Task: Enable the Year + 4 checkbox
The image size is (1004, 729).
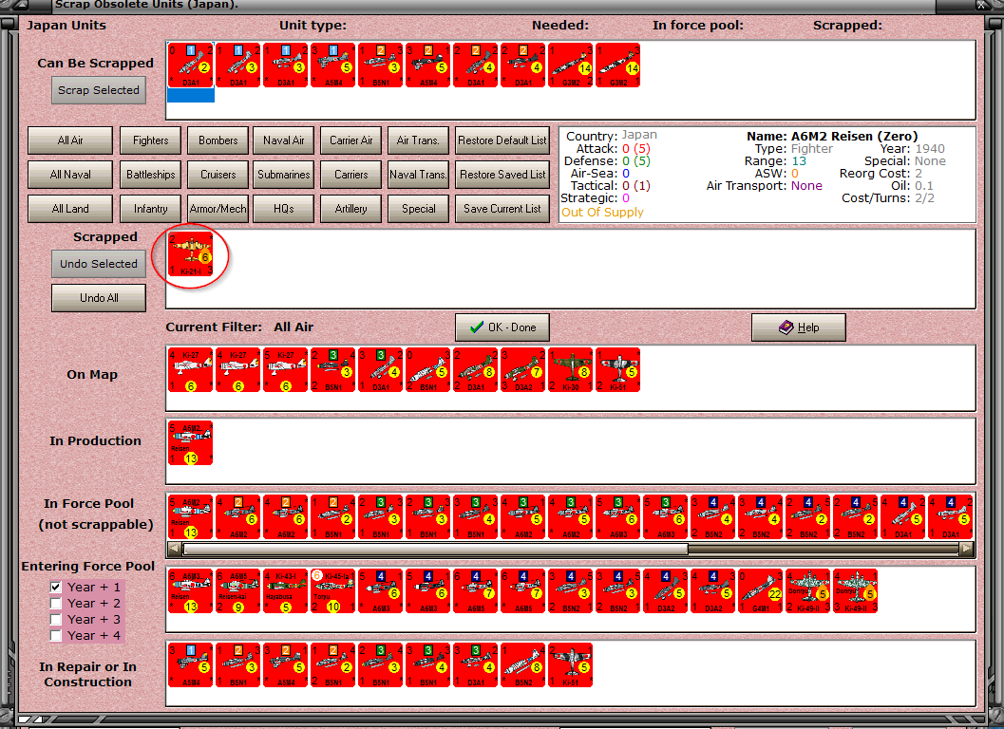Action: 56,636
